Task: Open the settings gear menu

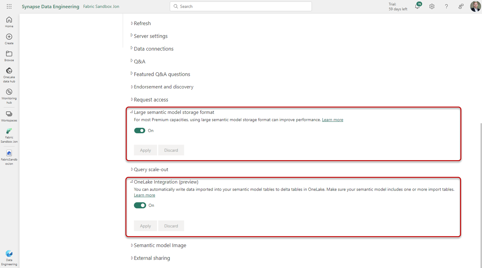Action: 432,6
